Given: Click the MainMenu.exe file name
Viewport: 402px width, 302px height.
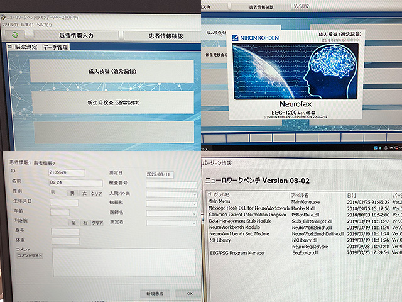Looking at the screenshot, I should (305, 202).
